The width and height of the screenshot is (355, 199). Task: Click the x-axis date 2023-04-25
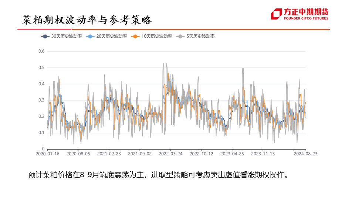coord(232,154)
